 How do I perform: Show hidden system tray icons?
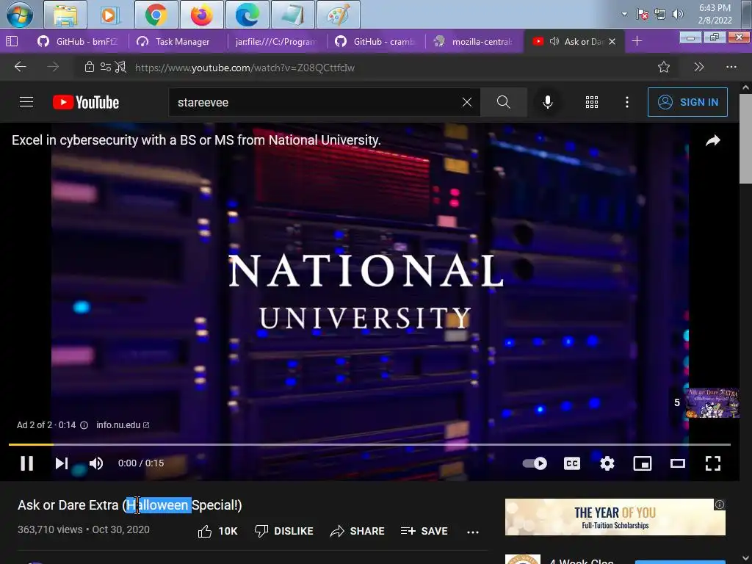624,14
